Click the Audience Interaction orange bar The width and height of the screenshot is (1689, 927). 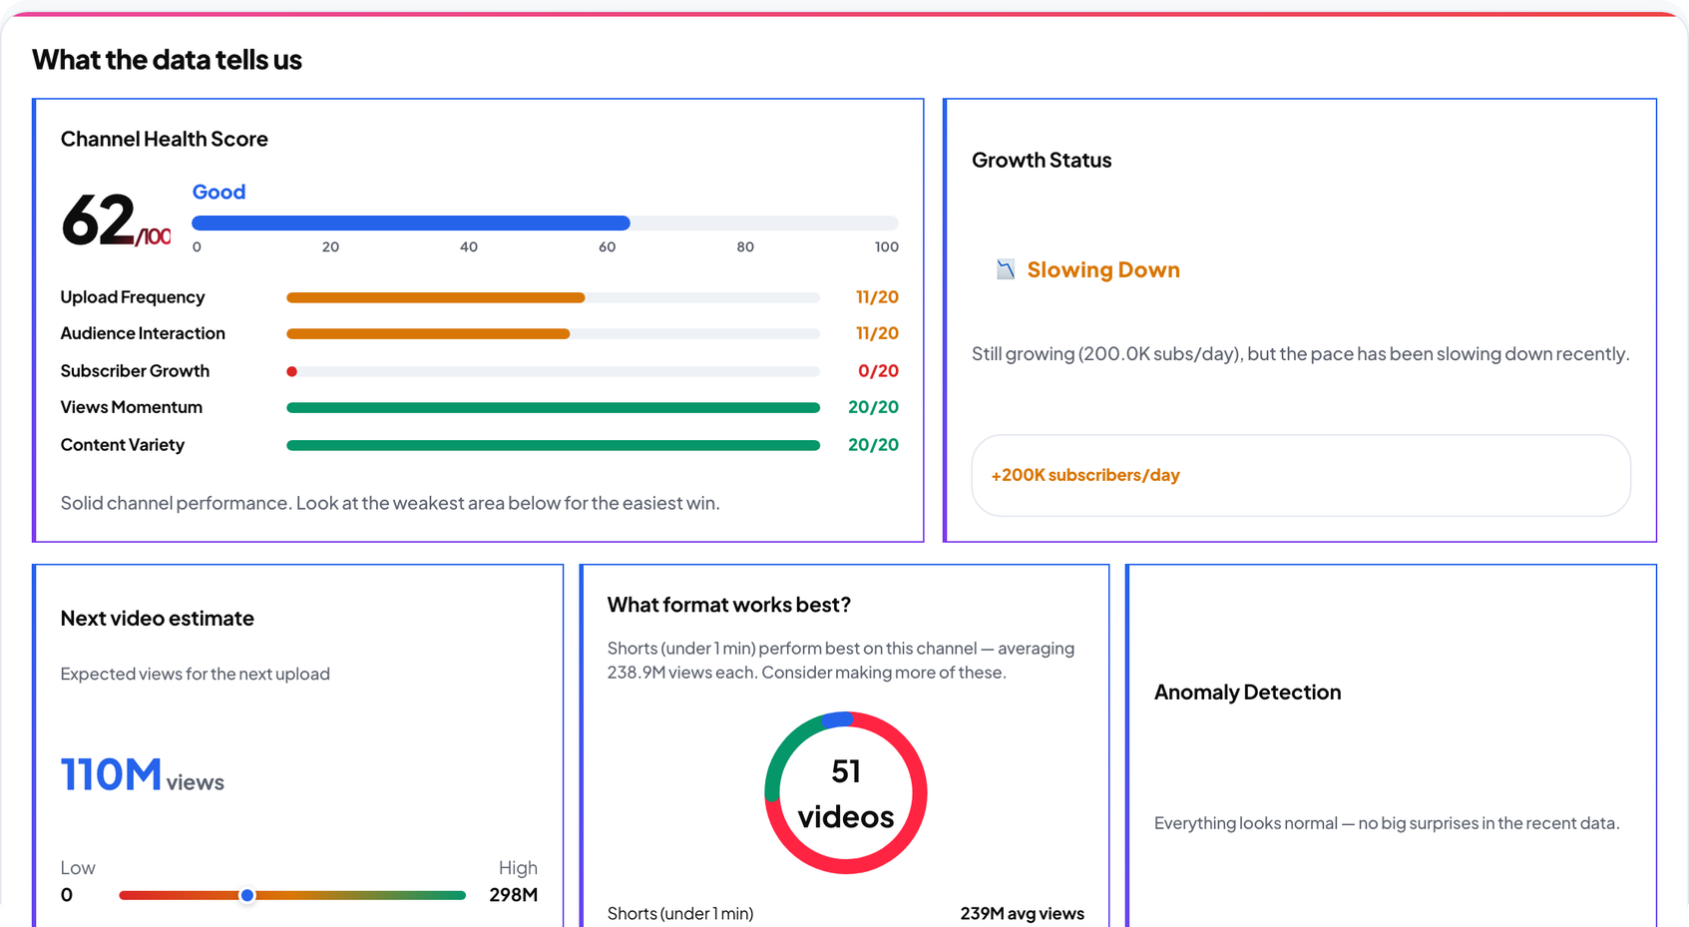tap(428, 334)
